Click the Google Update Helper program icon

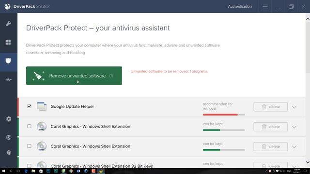click(42, 106)
